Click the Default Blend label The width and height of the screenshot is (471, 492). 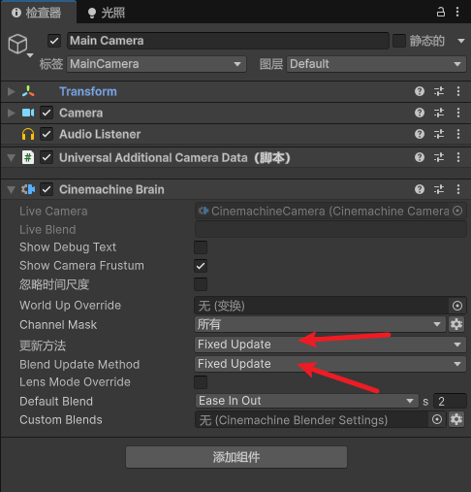tap(56, 402)
